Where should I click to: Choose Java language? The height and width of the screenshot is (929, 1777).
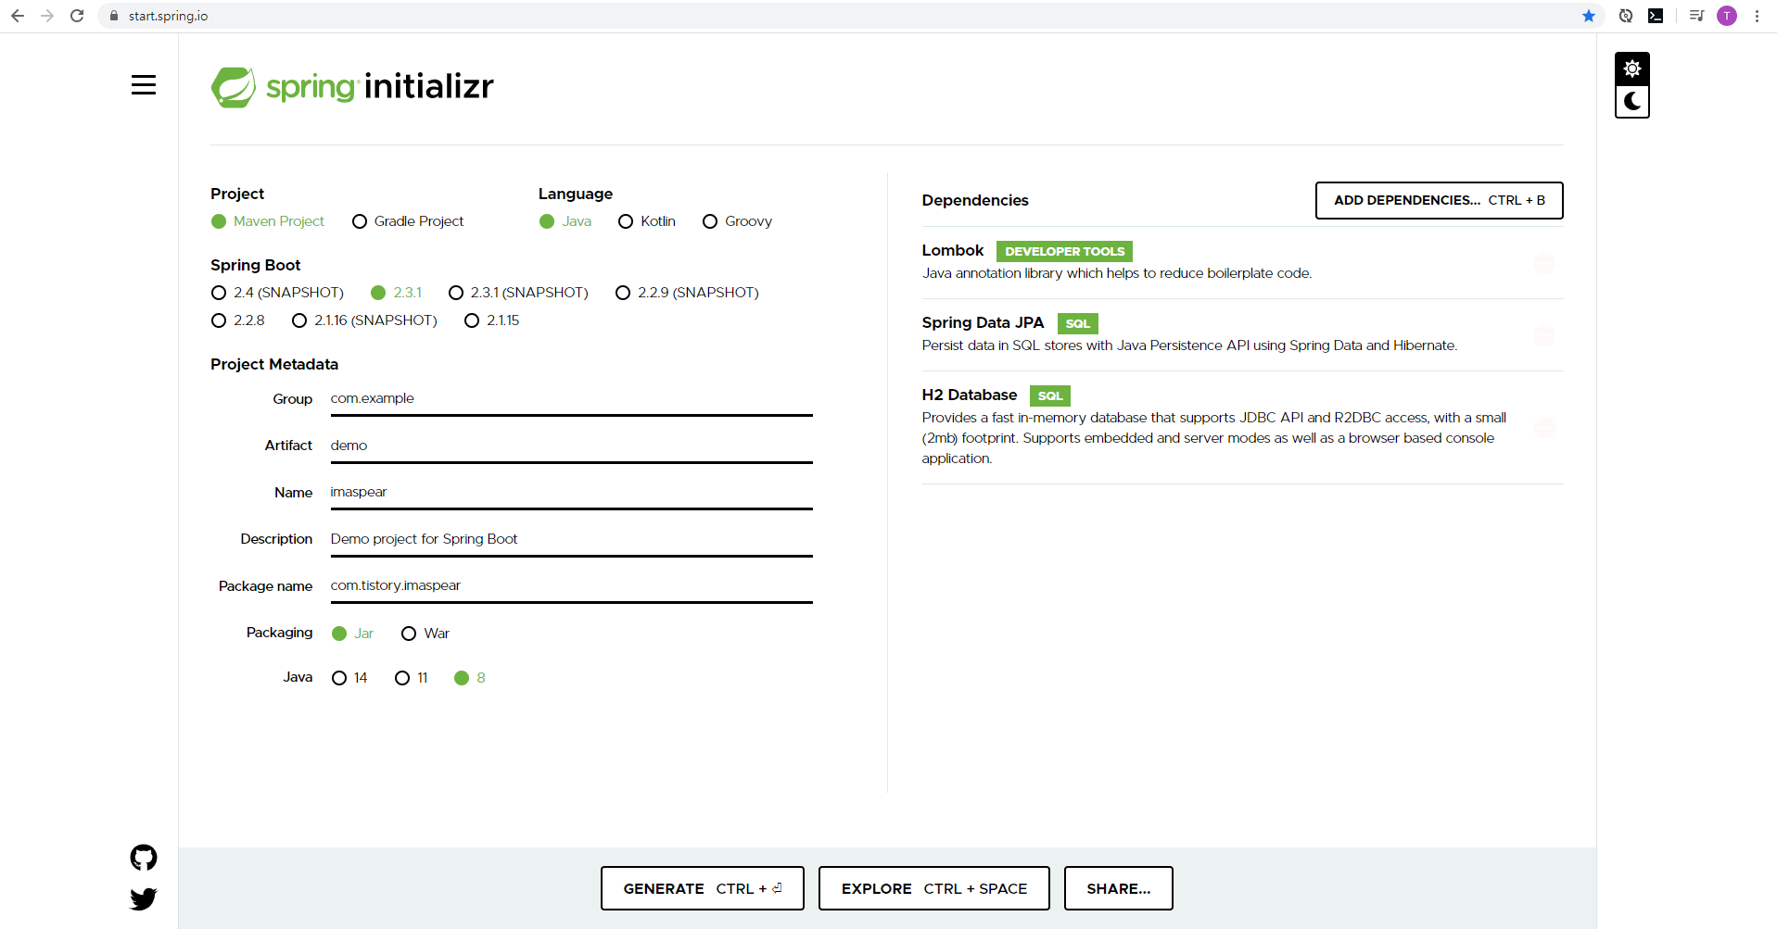(x=565, y=221)
